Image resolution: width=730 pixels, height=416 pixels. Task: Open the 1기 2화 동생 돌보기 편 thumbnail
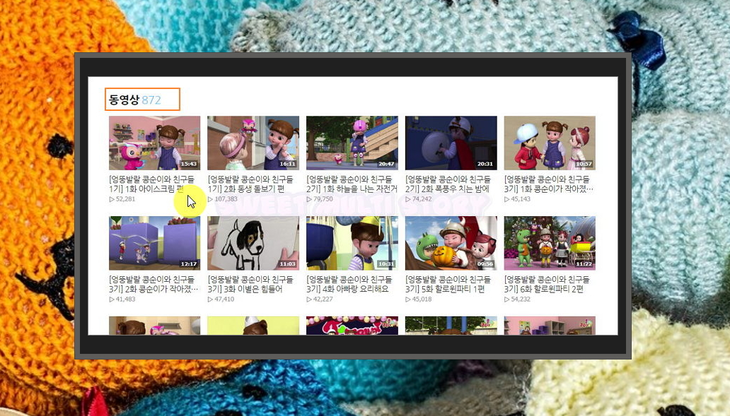click(253, 143)
